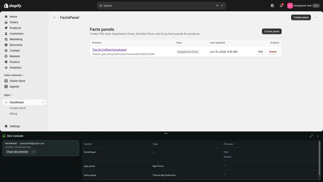Screen dimensions: 323x182
Task: Focus the Search field
Action: click(161, 6)
